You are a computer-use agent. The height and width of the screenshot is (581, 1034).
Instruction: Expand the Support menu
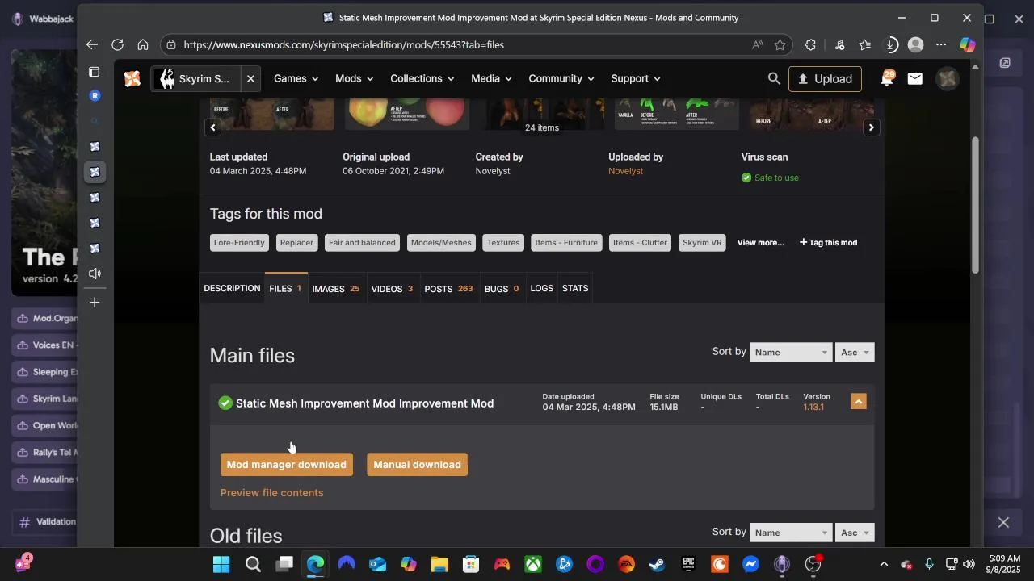pos(636,78)
